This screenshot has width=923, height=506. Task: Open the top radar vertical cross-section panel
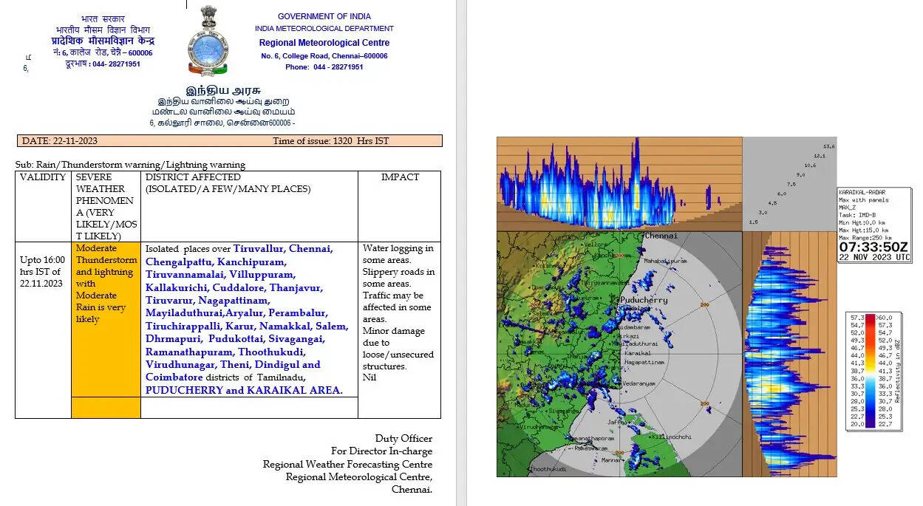[619, 183]
